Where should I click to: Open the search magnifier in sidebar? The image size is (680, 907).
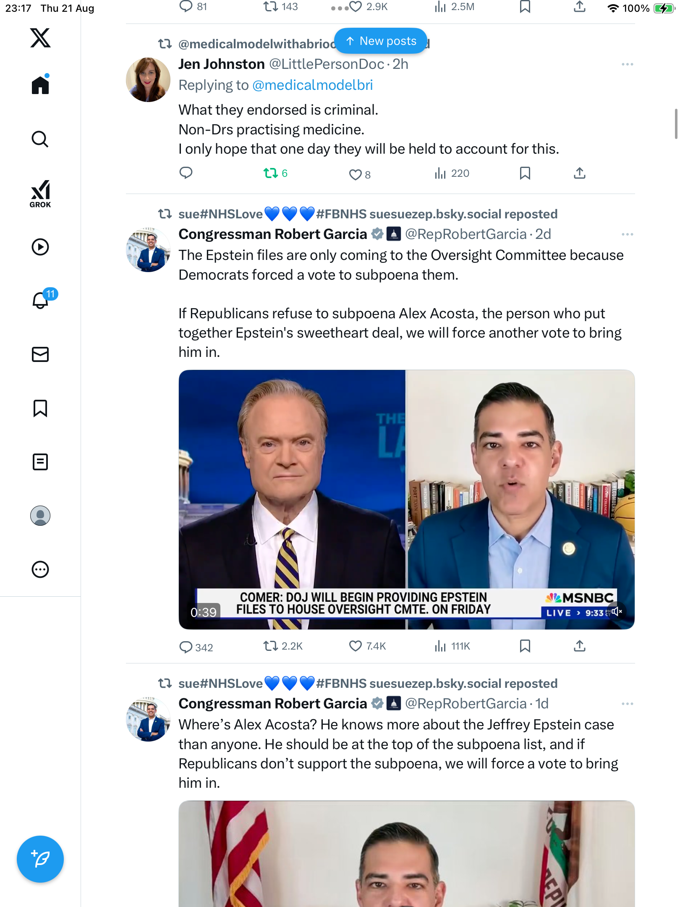(x=40, y=139)
